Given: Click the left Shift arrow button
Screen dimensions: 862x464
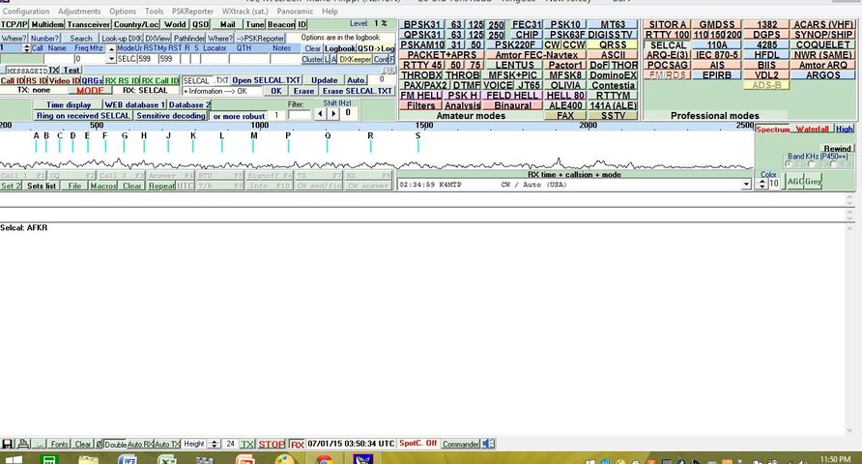Looking at the screenshot, I should coord(321,114).
